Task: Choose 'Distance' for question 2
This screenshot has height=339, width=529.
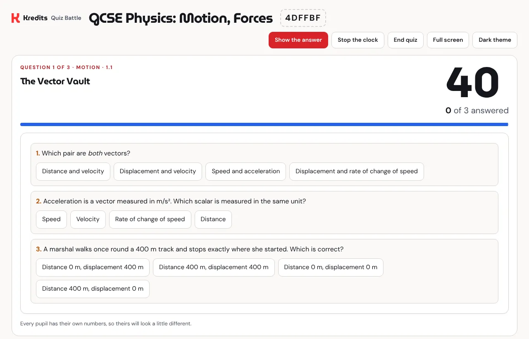Action: click(213, 220)
